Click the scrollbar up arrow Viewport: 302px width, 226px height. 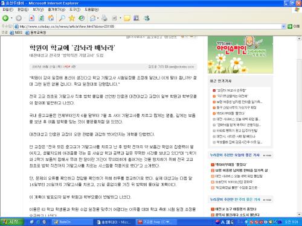(x=299, y=39)
